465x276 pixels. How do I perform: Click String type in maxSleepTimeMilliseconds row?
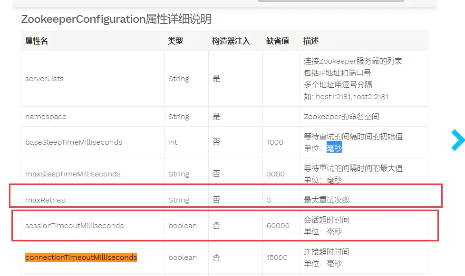178,174
